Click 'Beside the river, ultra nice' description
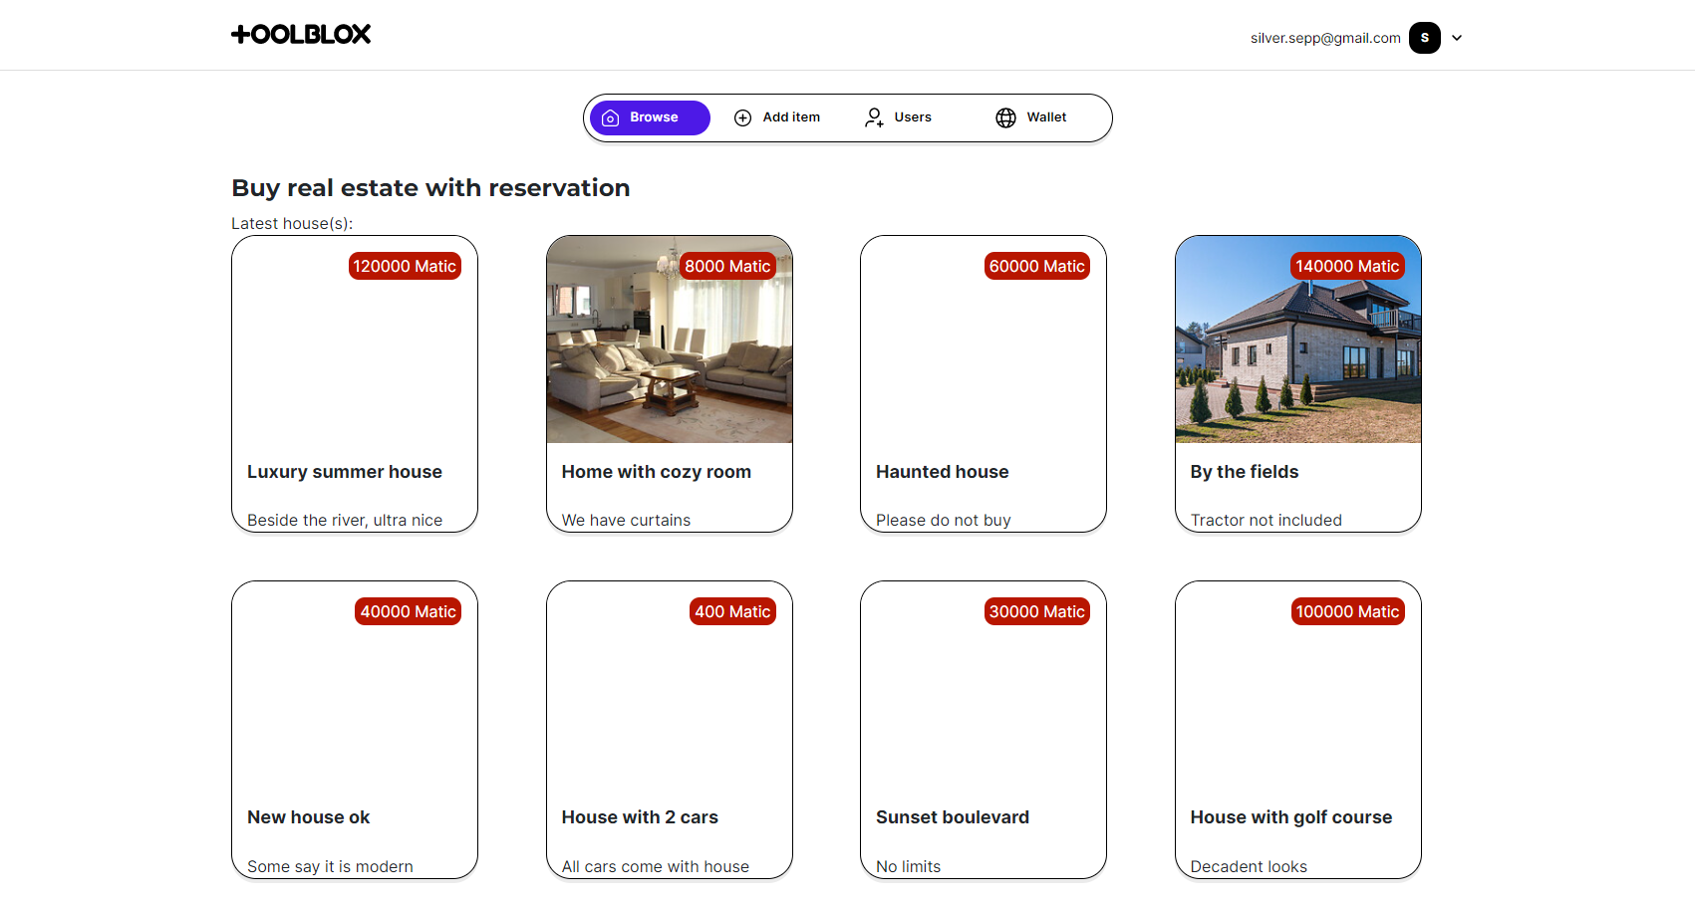Viewport: 1695px width, 905px height. pyautogui.click(x=345, y=520)
